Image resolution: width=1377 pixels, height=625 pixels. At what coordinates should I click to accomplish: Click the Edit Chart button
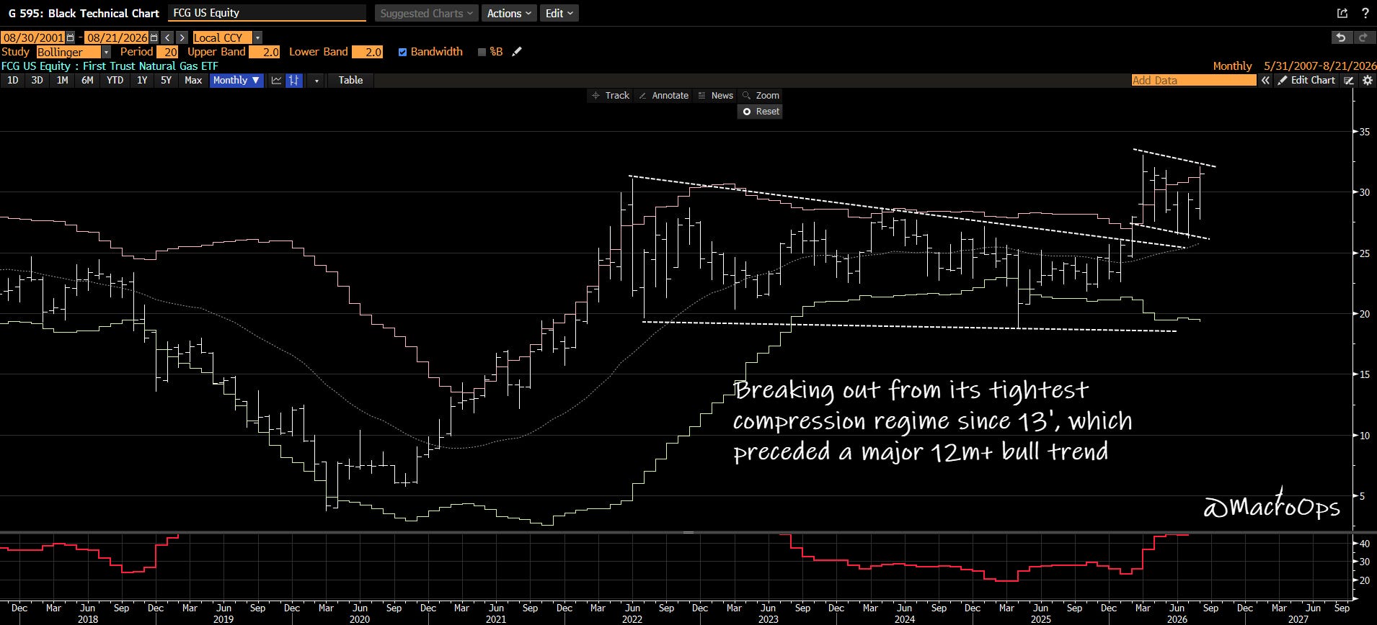[x=1306, y=81]
